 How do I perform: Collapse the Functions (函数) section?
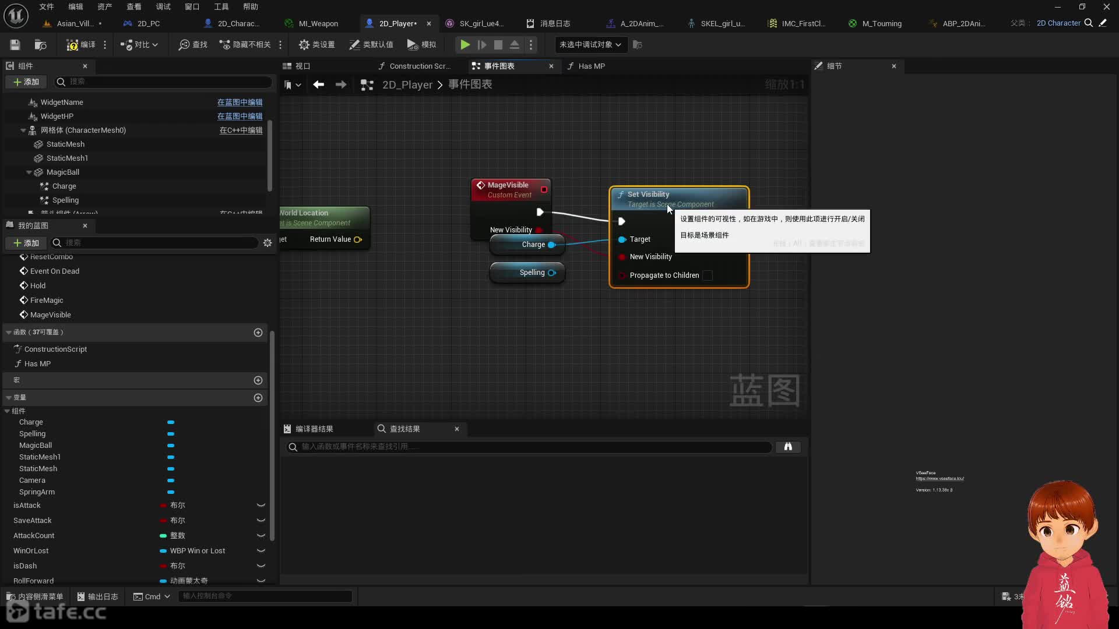pos(9,333)
